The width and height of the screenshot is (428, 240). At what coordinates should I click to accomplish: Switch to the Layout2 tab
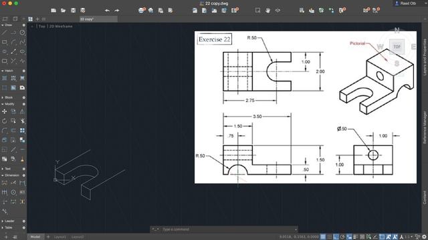(78, 237)
